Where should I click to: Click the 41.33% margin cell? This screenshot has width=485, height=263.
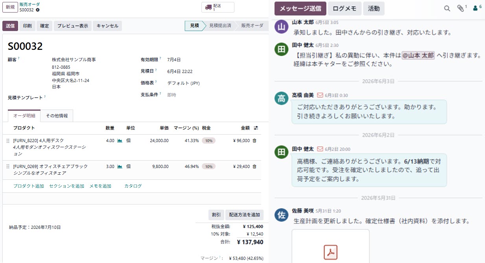point(192,141)
